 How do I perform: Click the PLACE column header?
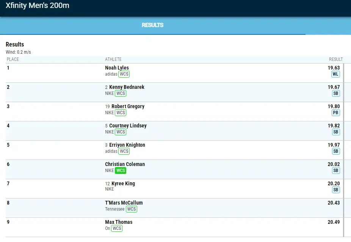pos(13,59)
